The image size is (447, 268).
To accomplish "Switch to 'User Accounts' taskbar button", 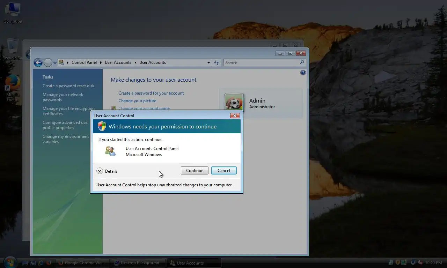I will 194,263.
